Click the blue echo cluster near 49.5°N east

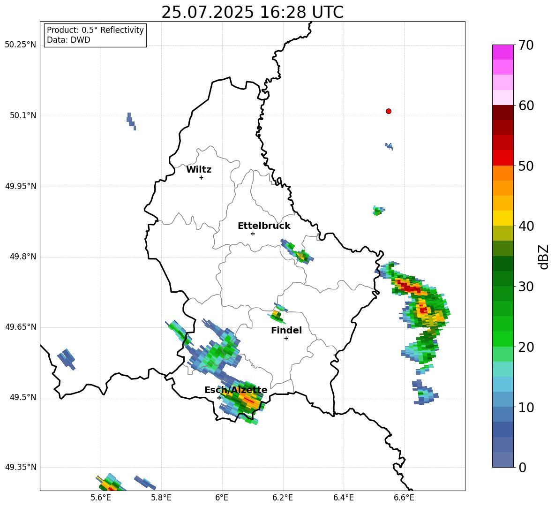(425, 393)
